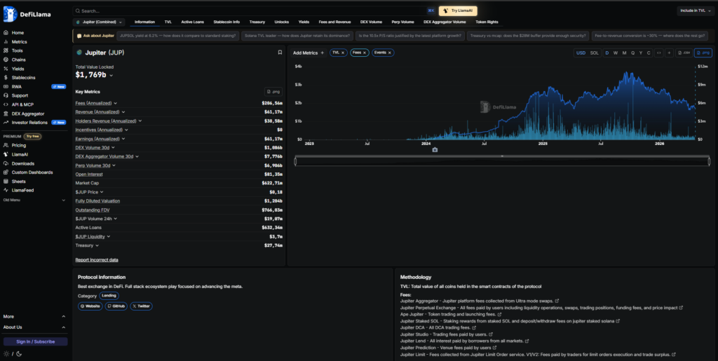Toggle the light/dark theme switch
This screenshot has height=361, width=718.
pyautogui.click(x=12, y=353)
